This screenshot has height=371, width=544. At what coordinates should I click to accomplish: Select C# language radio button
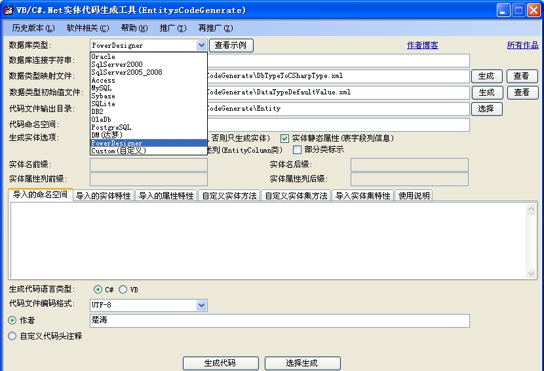[98, 290]
